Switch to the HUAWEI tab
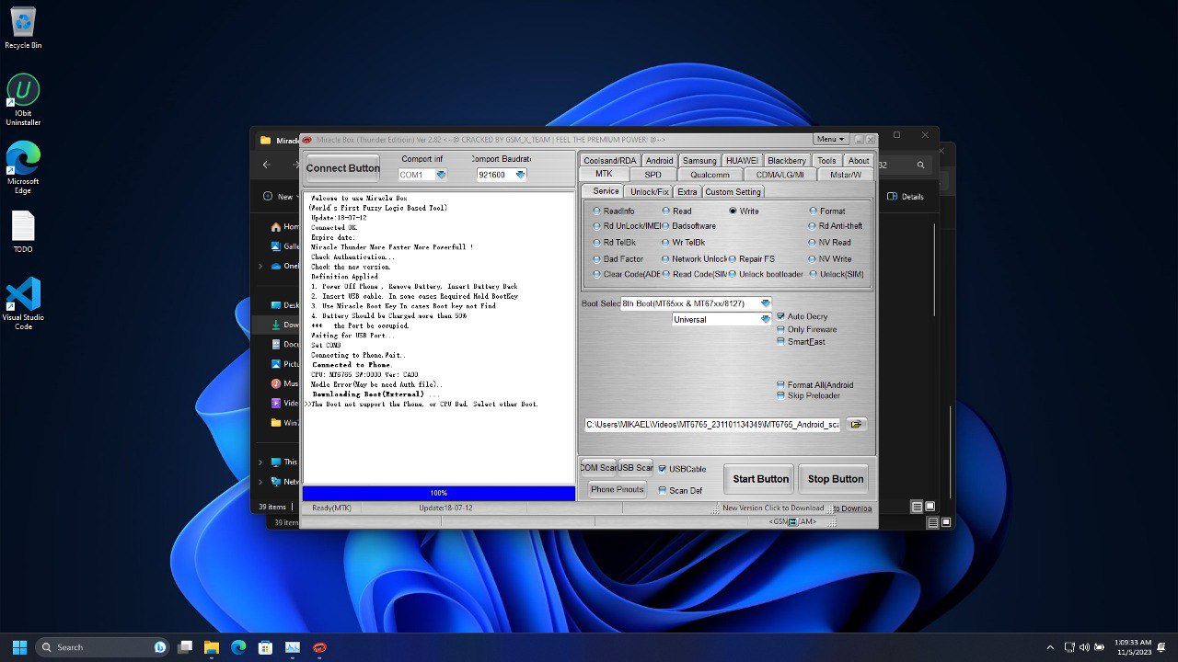This screenshot has width=1178, height=662. pos(741,160)
